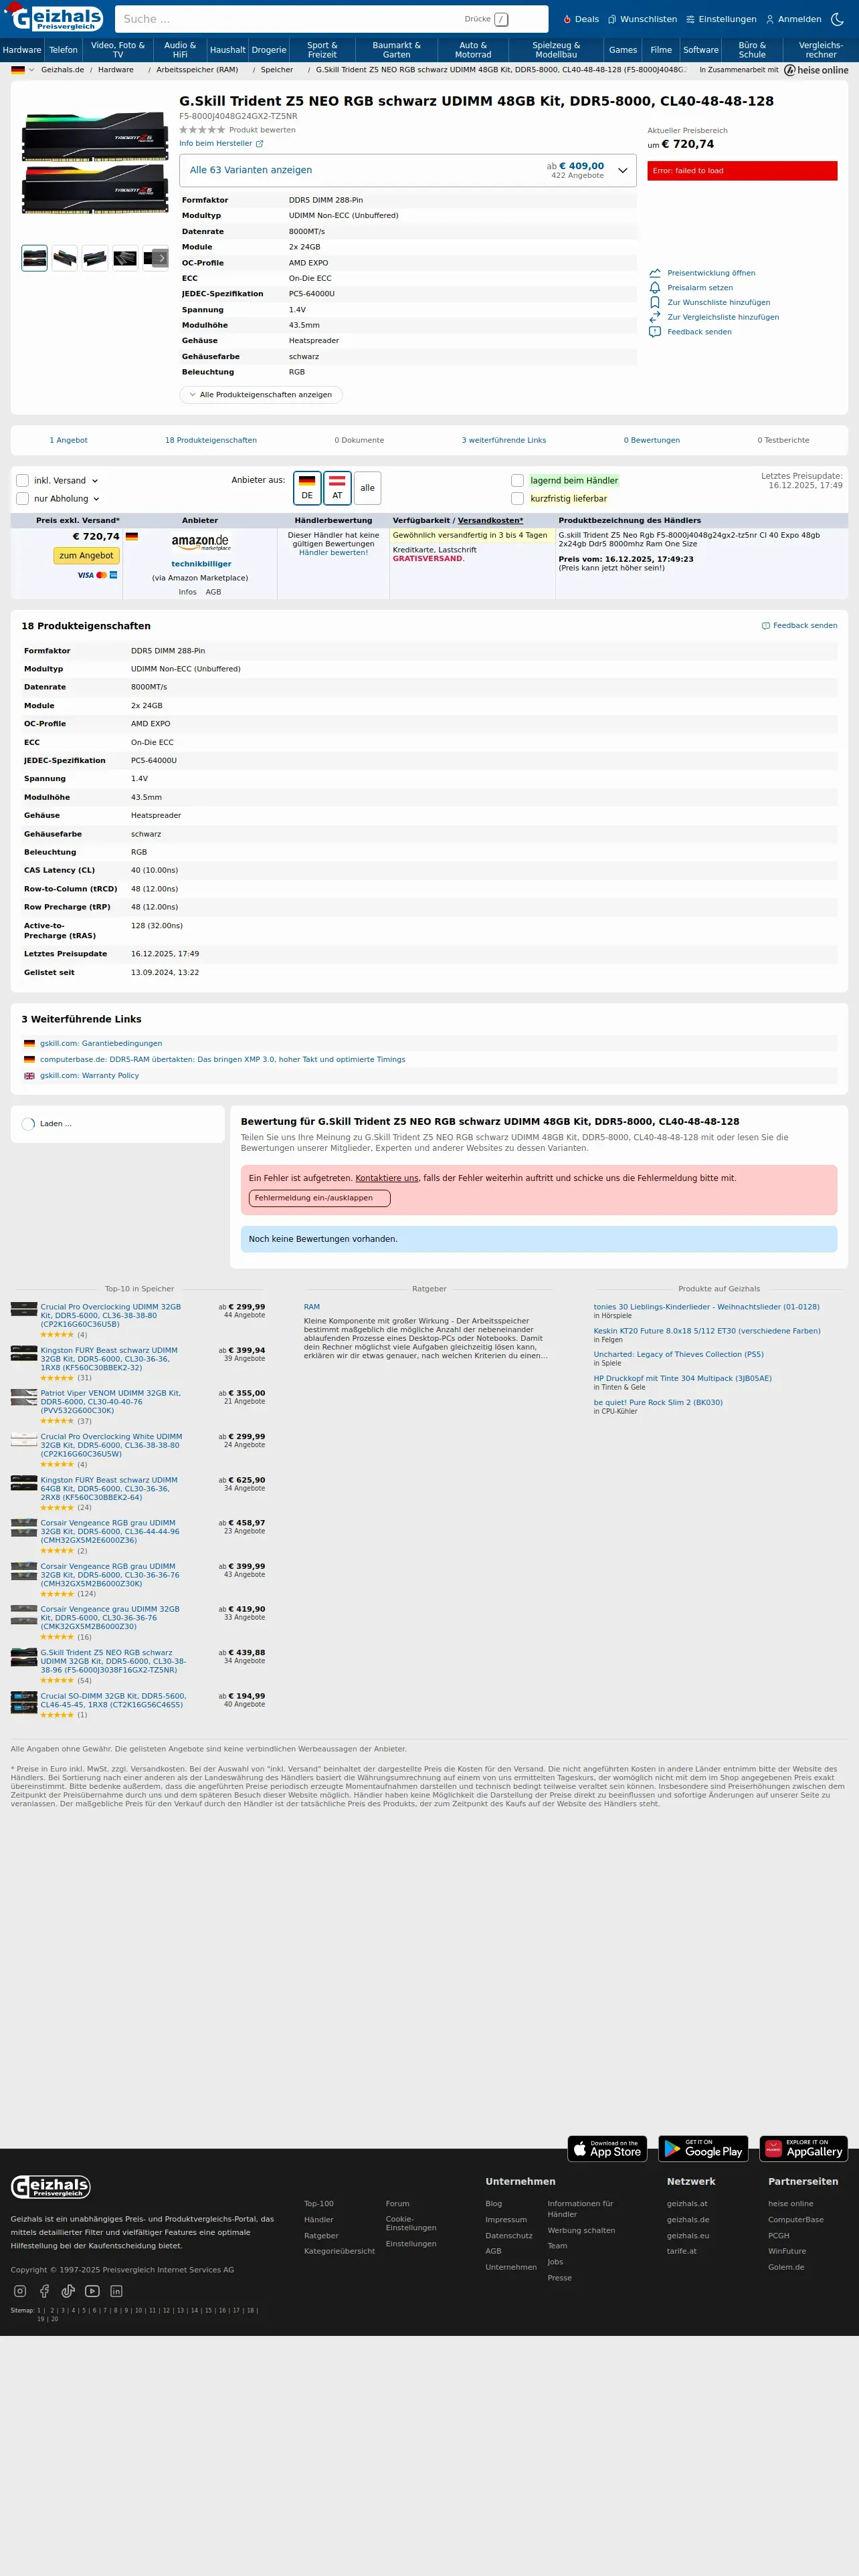Click the Feedback senden link above properties list
The height and width of the screenshot is (2576, 859).
click(x=800, y=626)
